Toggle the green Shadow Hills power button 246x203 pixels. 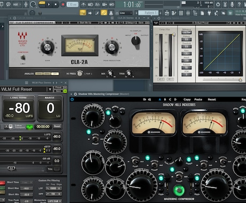[x=179, y=190]
